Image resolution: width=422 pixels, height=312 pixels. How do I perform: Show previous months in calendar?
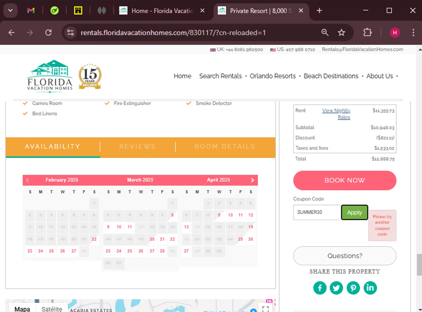28,180
